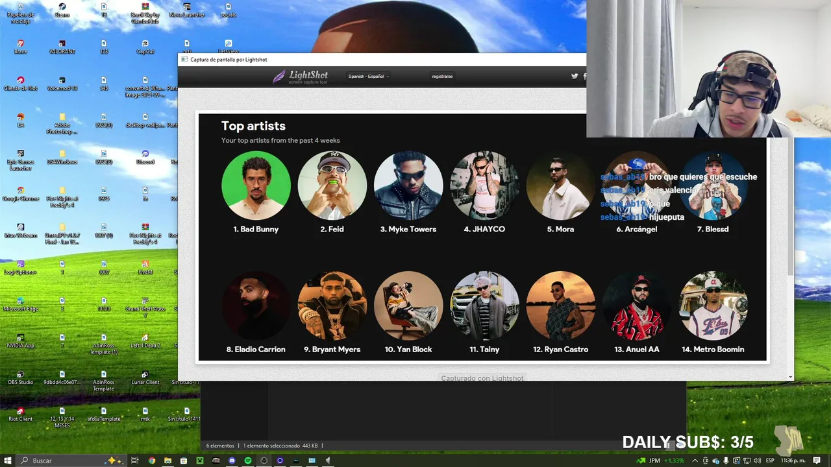Launch VALORANT from the desktop

click(x=62, y=47)
